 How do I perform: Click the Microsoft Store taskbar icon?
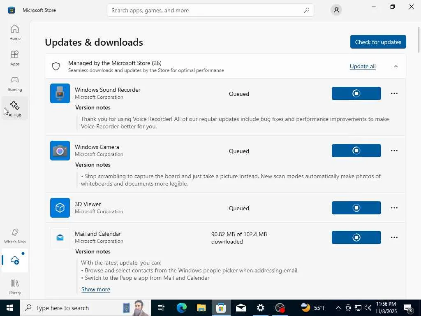point(221,308)
